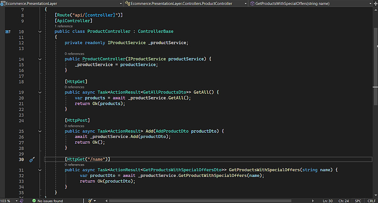Image resolution: width=378 pixels, height=203 pixels.
Task: Click the code cleanup broom icon
Action: [90, 201]
